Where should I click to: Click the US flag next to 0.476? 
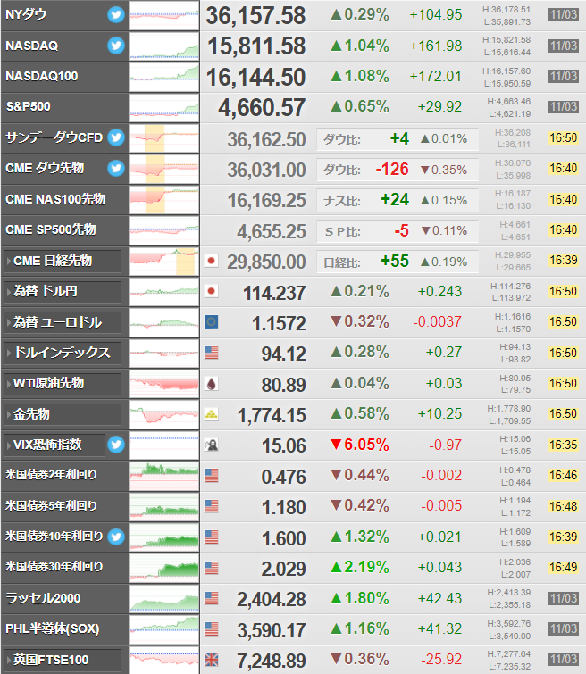pos(211,476)
